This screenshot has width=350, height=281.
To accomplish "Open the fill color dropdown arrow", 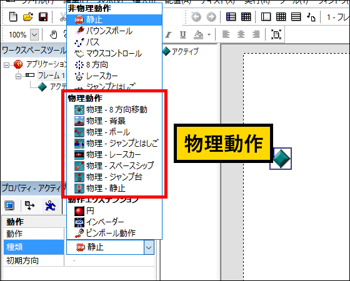I will (x=209, y=34).
